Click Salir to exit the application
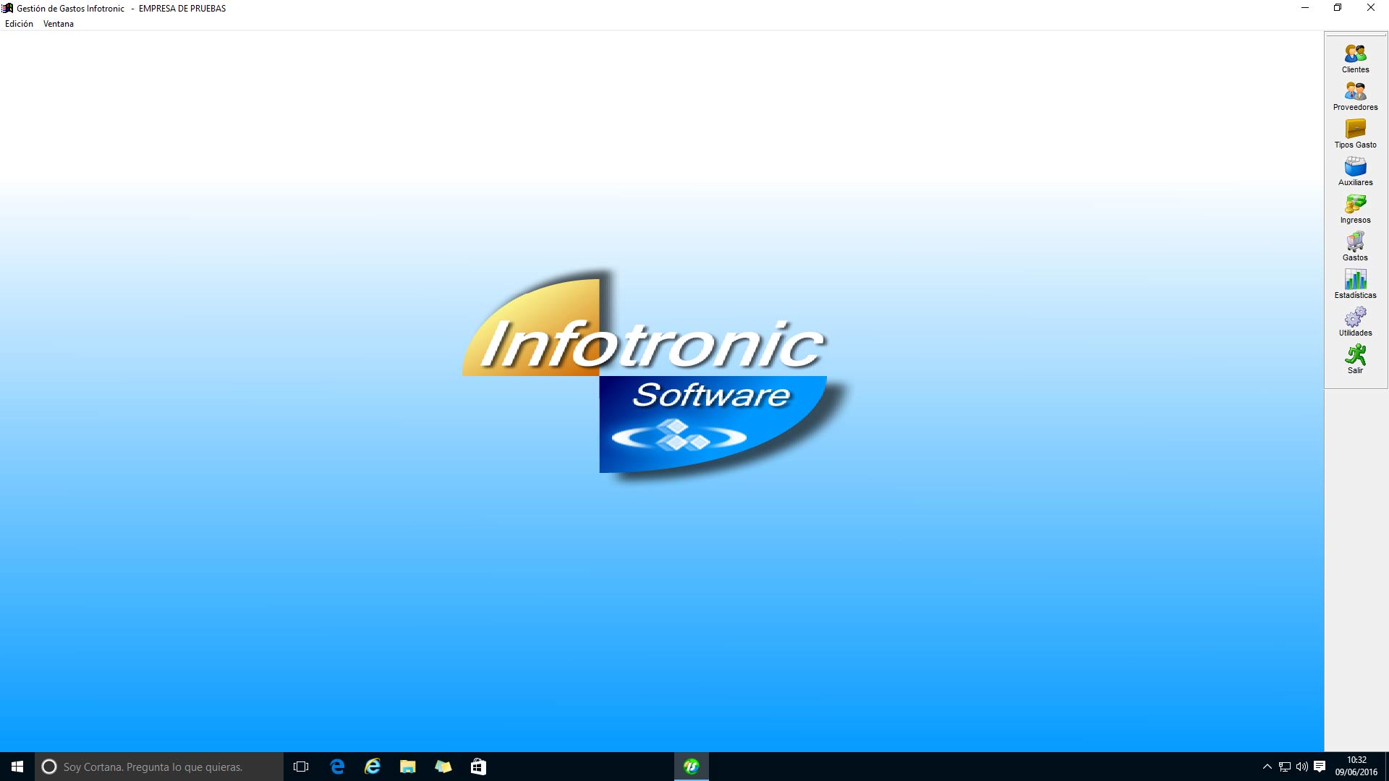Screen dimensions: 1389x781 coord(1355,359)
